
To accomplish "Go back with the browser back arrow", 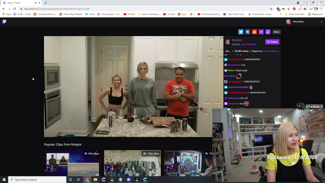I will (x=4, y=9).
